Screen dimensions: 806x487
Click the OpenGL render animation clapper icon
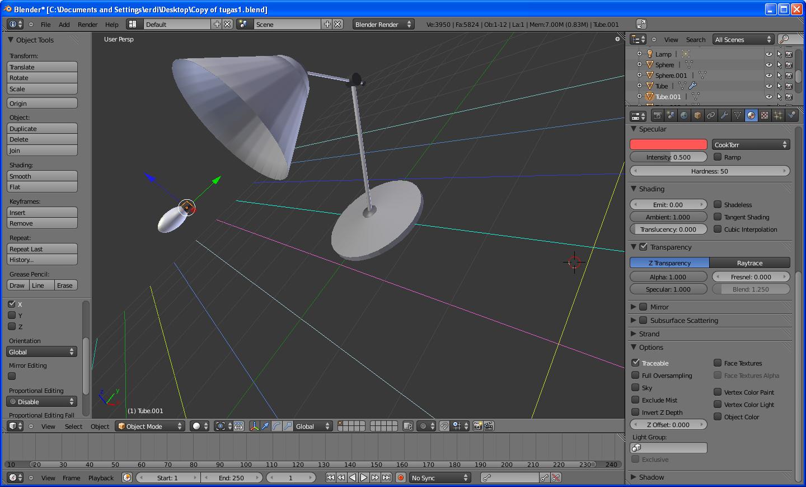489,427
